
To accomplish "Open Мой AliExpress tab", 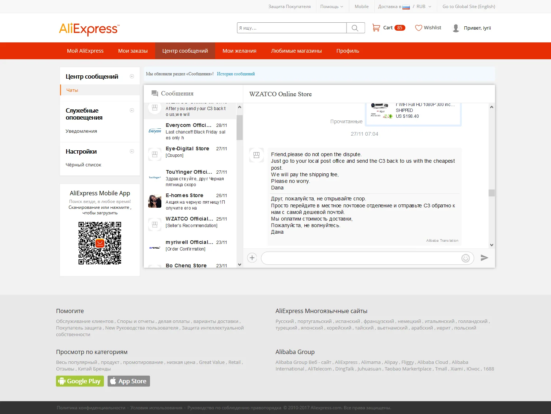I will click(x=85, y=51).
